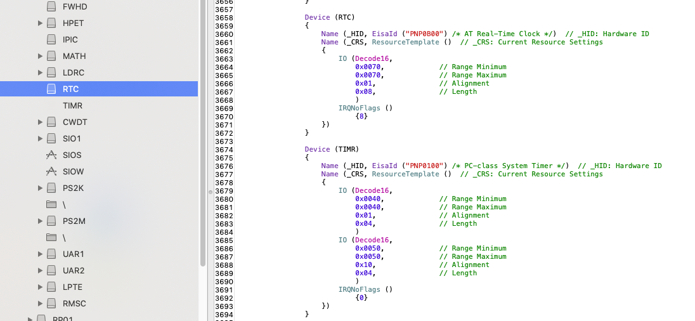This screenshot has width=695, height=321.
Task: Click line number 3660 in gutter
Action: click(x=224, y=34)
